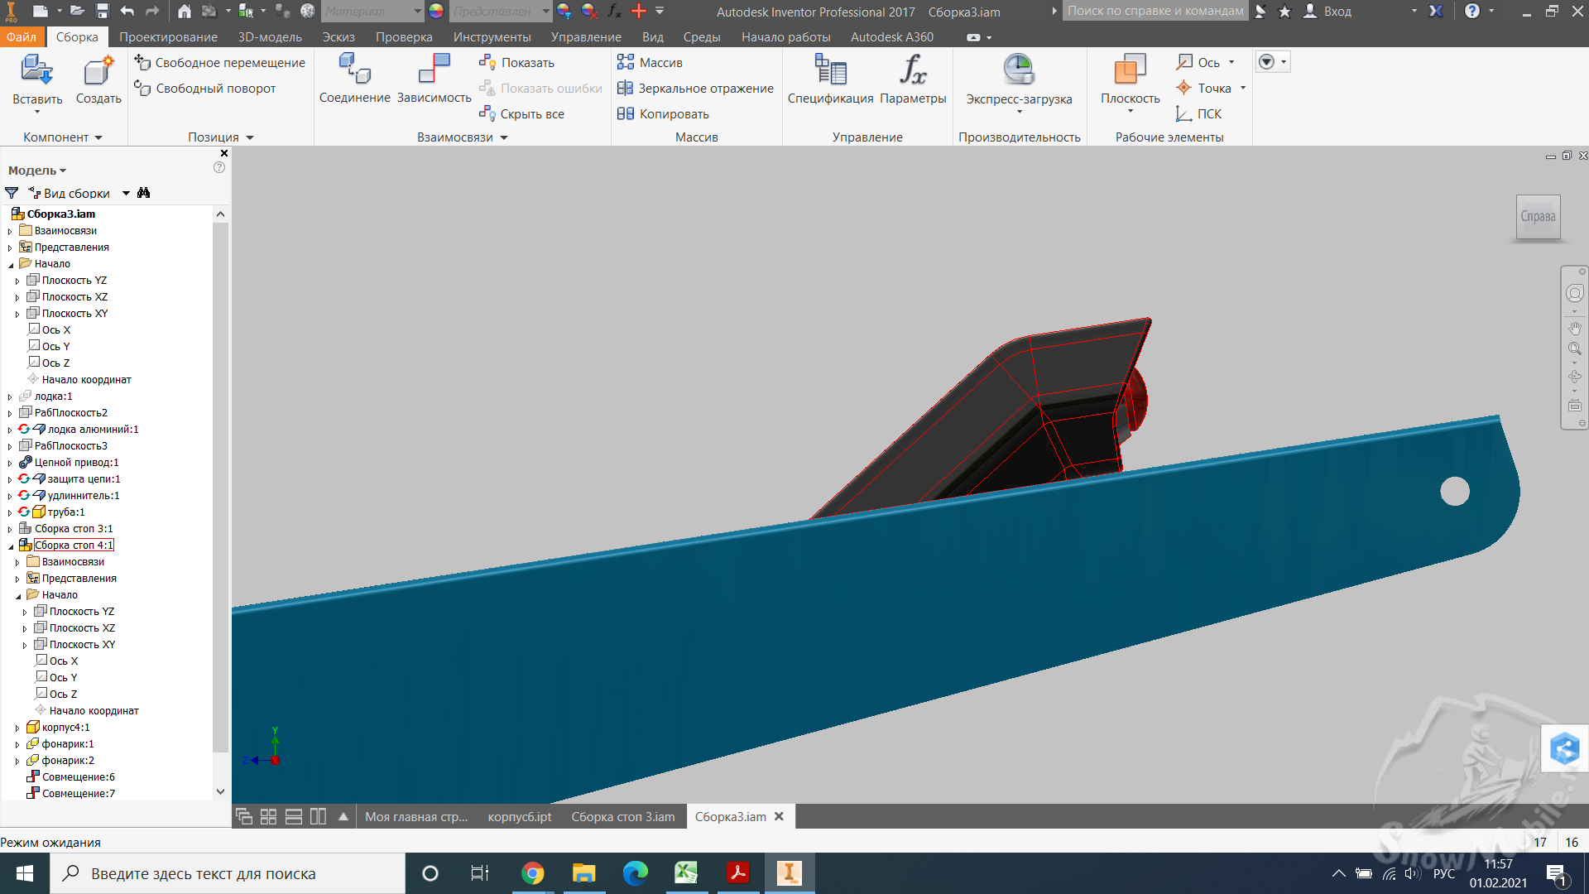The height and width of the screenshot is (894, 1589).
Task: Open the Взаимосвязи panel dropdown
Action: pos(463,137)
